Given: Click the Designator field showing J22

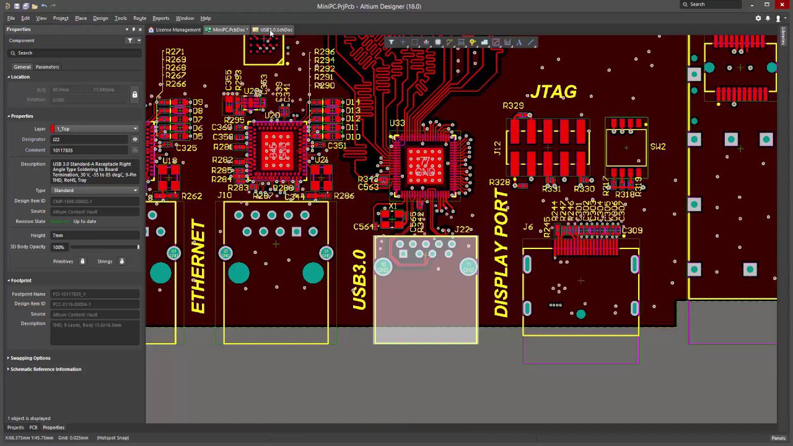Looking at the screenshot, I should pos(90,139).
